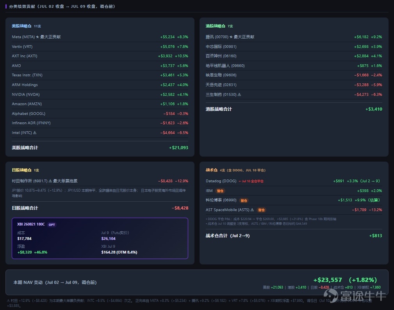Select the 港股战略仓 section heading
Viewport: 394px width, 310px height.
click(215, 26)
